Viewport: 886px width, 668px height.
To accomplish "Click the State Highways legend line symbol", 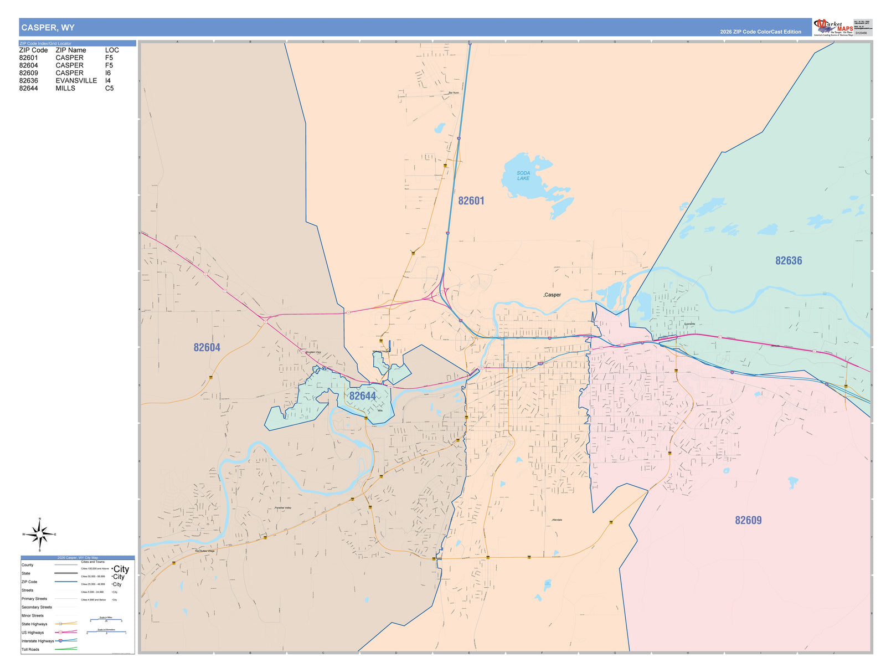I will click(66, 624).
